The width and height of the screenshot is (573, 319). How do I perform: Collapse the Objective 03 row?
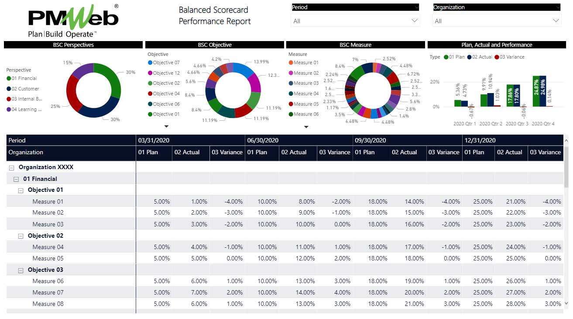(x=21, y=270)
